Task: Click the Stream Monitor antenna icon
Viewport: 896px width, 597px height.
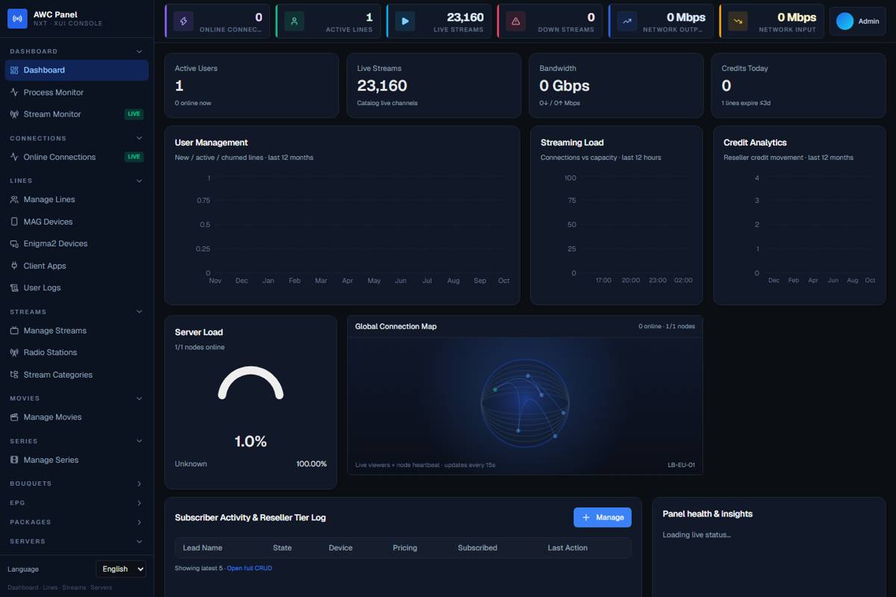Action: point(14,114)
